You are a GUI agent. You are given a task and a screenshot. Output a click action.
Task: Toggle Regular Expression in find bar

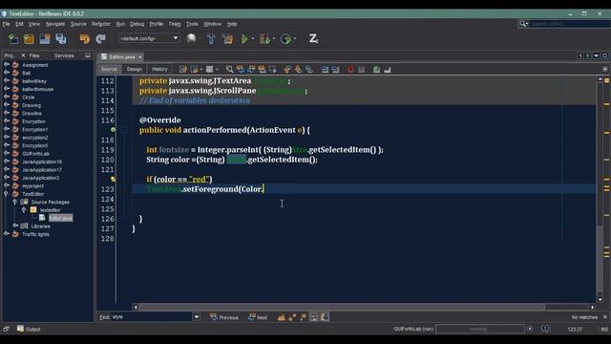point(304,317)
